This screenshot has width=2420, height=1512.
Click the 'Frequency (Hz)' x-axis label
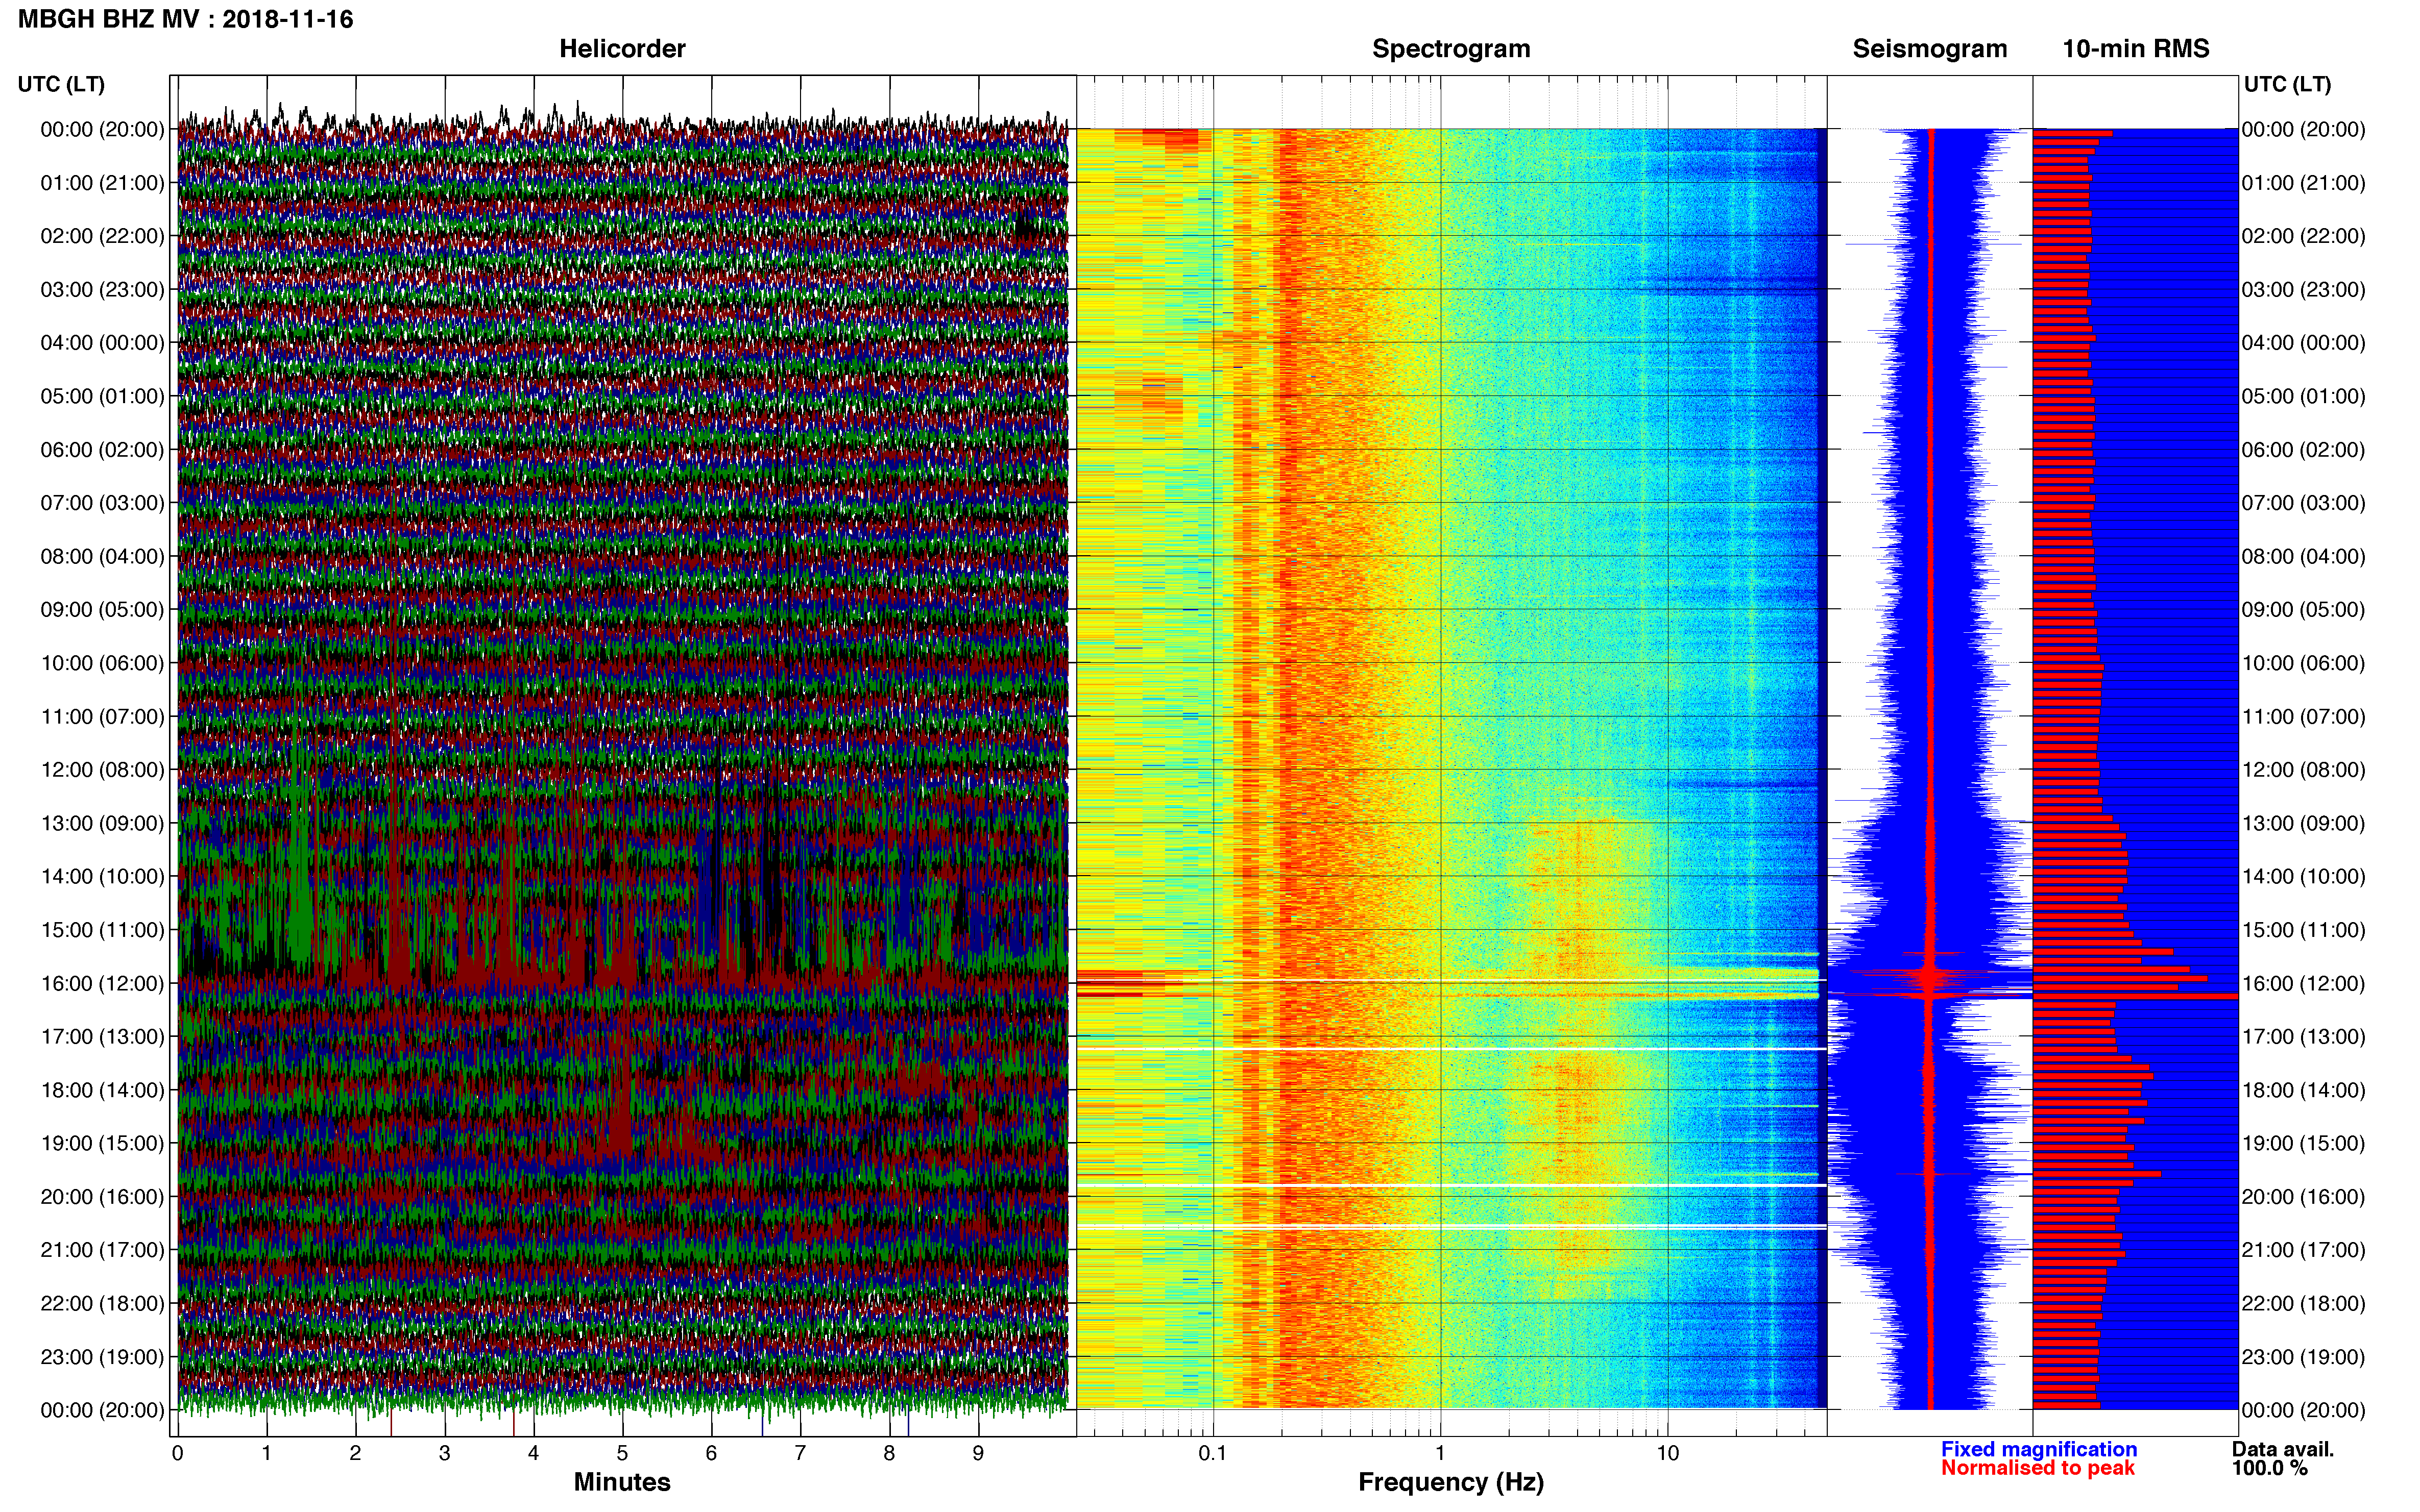pyautogui.click(x=1450, y=1482)
